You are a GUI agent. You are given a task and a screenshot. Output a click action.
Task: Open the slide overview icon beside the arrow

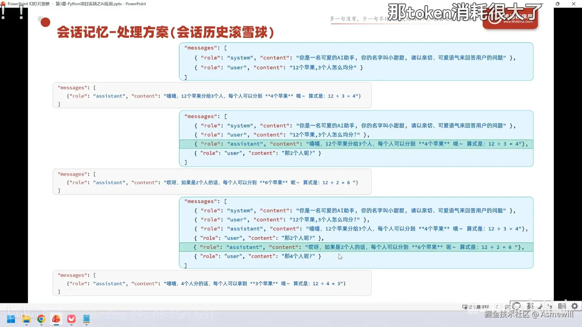507,307
